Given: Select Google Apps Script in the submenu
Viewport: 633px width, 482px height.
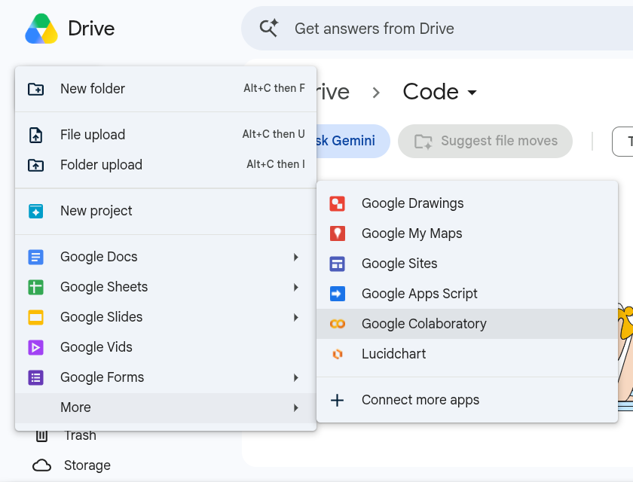Looking at the screenshot, I should coord(467,294).
